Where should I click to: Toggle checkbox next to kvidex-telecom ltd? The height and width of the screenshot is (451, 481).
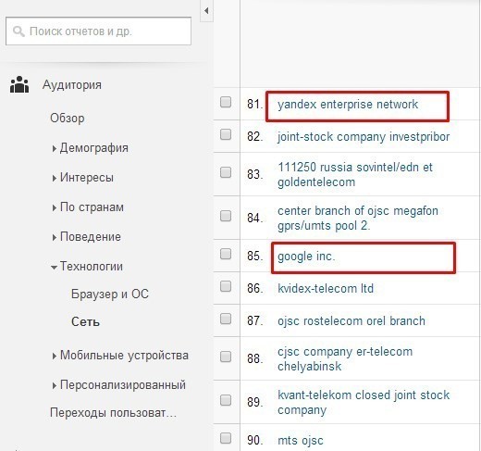pos(226,286)
